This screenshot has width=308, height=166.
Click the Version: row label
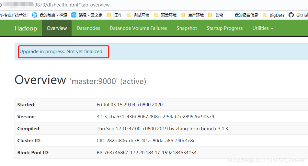[27, 117]
